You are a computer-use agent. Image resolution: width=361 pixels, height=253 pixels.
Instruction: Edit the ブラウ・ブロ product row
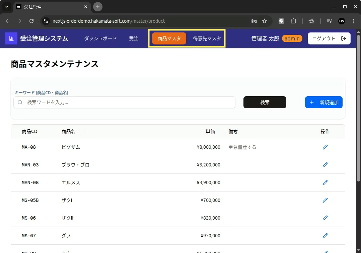point(325,165)
